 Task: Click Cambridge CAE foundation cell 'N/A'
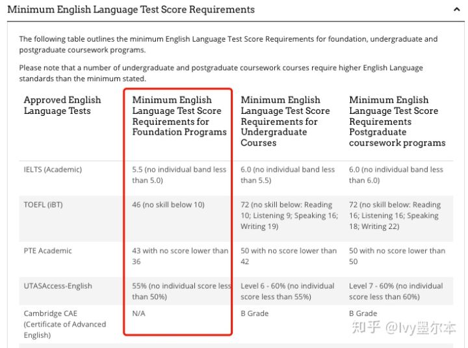(x=139, y=314)
